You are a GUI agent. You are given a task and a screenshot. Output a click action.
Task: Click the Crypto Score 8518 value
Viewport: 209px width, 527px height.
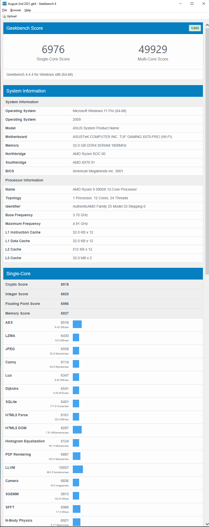(x=65, y=284)
